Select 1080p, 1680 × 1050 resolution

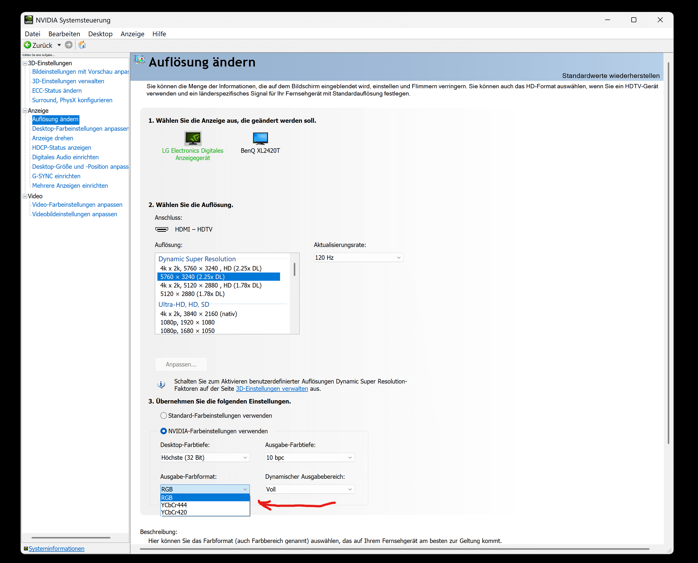point(219,331)
